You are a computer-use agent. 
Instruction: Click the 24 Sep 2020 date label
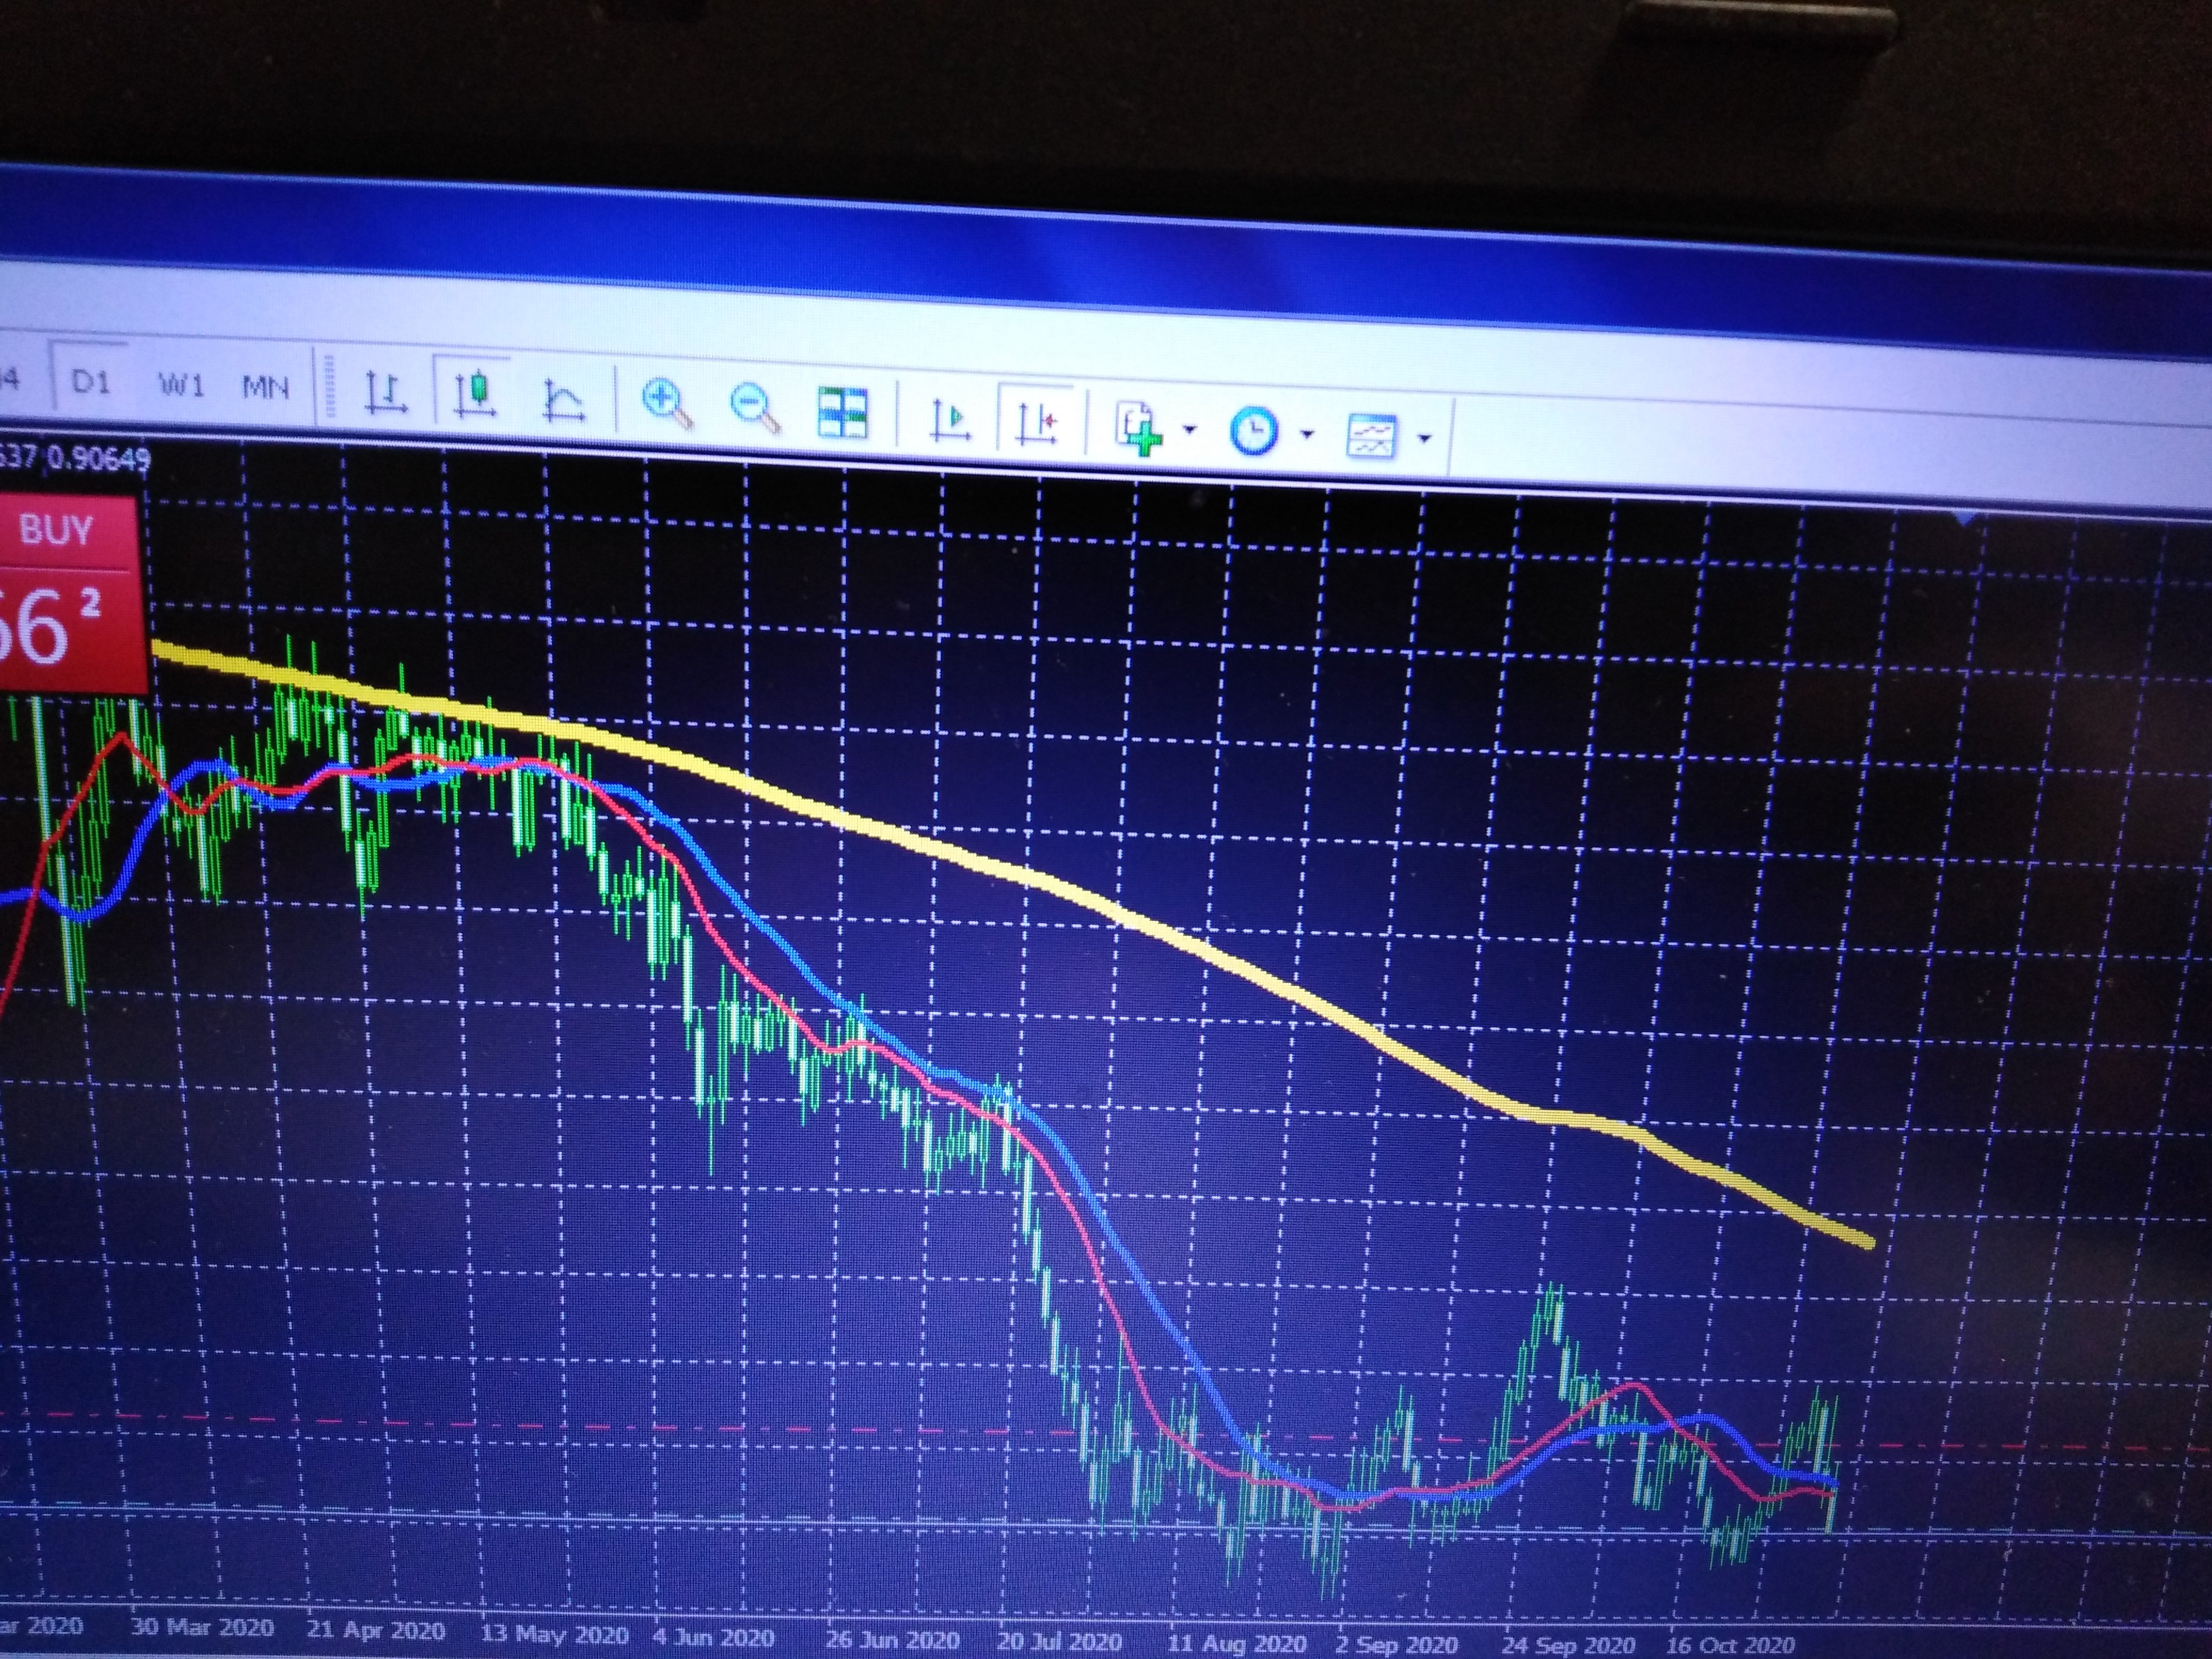1569,1646
